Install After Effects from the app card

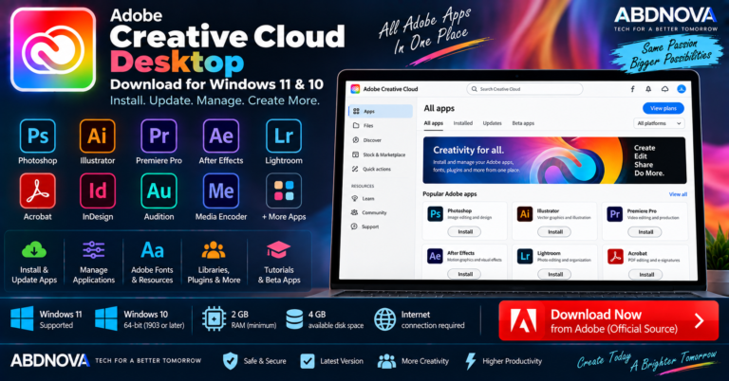tap(464, 274)
